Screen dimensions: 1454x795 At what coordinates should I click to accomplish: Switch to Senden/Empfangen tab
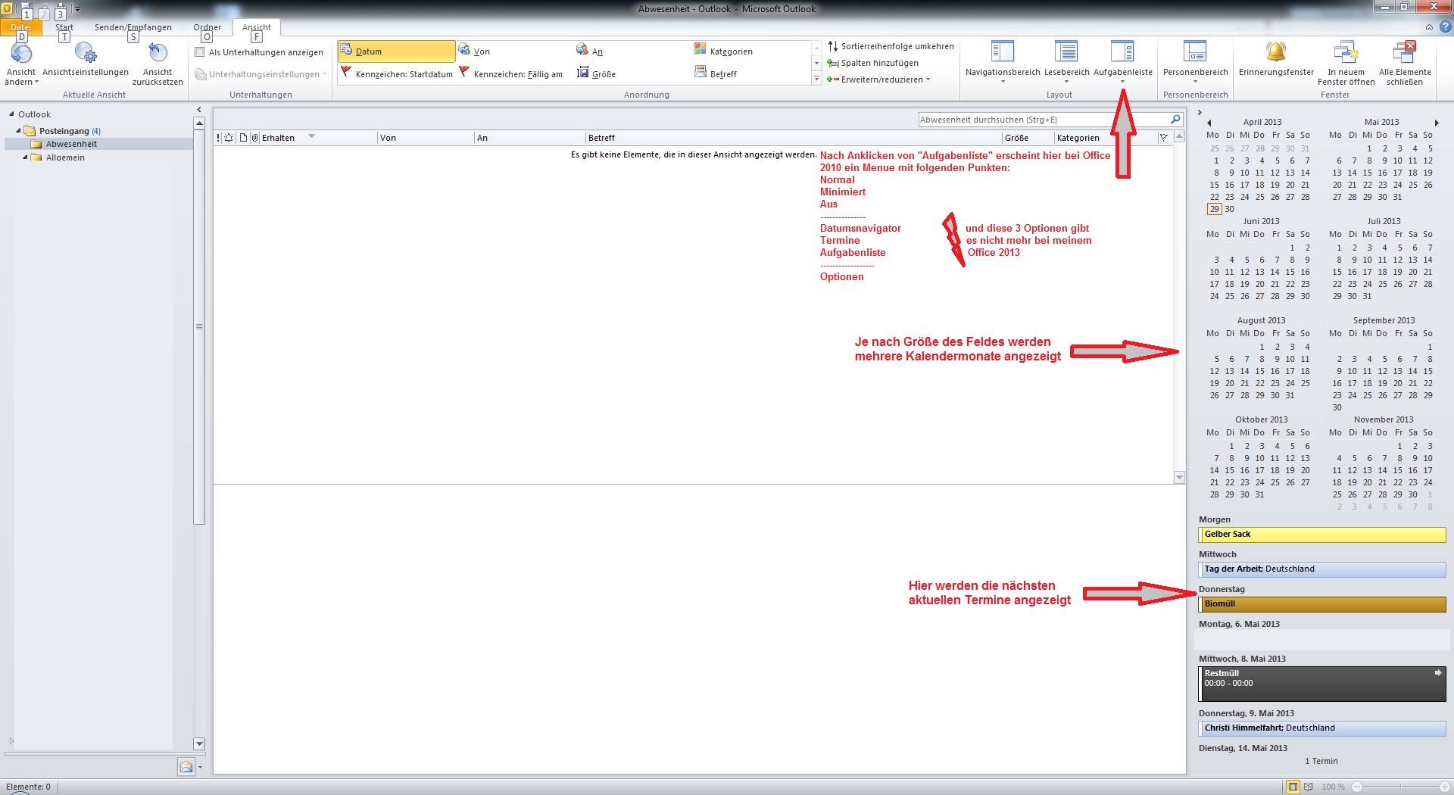(133, 27)
